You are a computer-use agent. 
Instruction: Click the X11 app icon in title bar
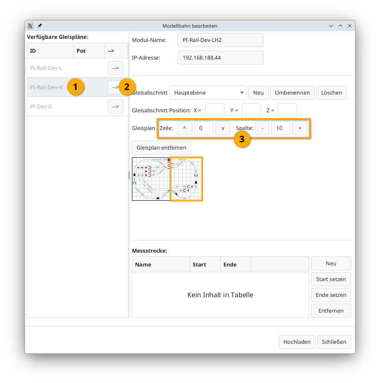[x=31, y=26]
